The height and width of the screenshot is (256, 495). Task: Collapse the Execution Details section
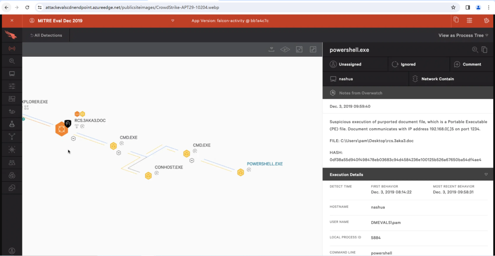tap(486, 174)
